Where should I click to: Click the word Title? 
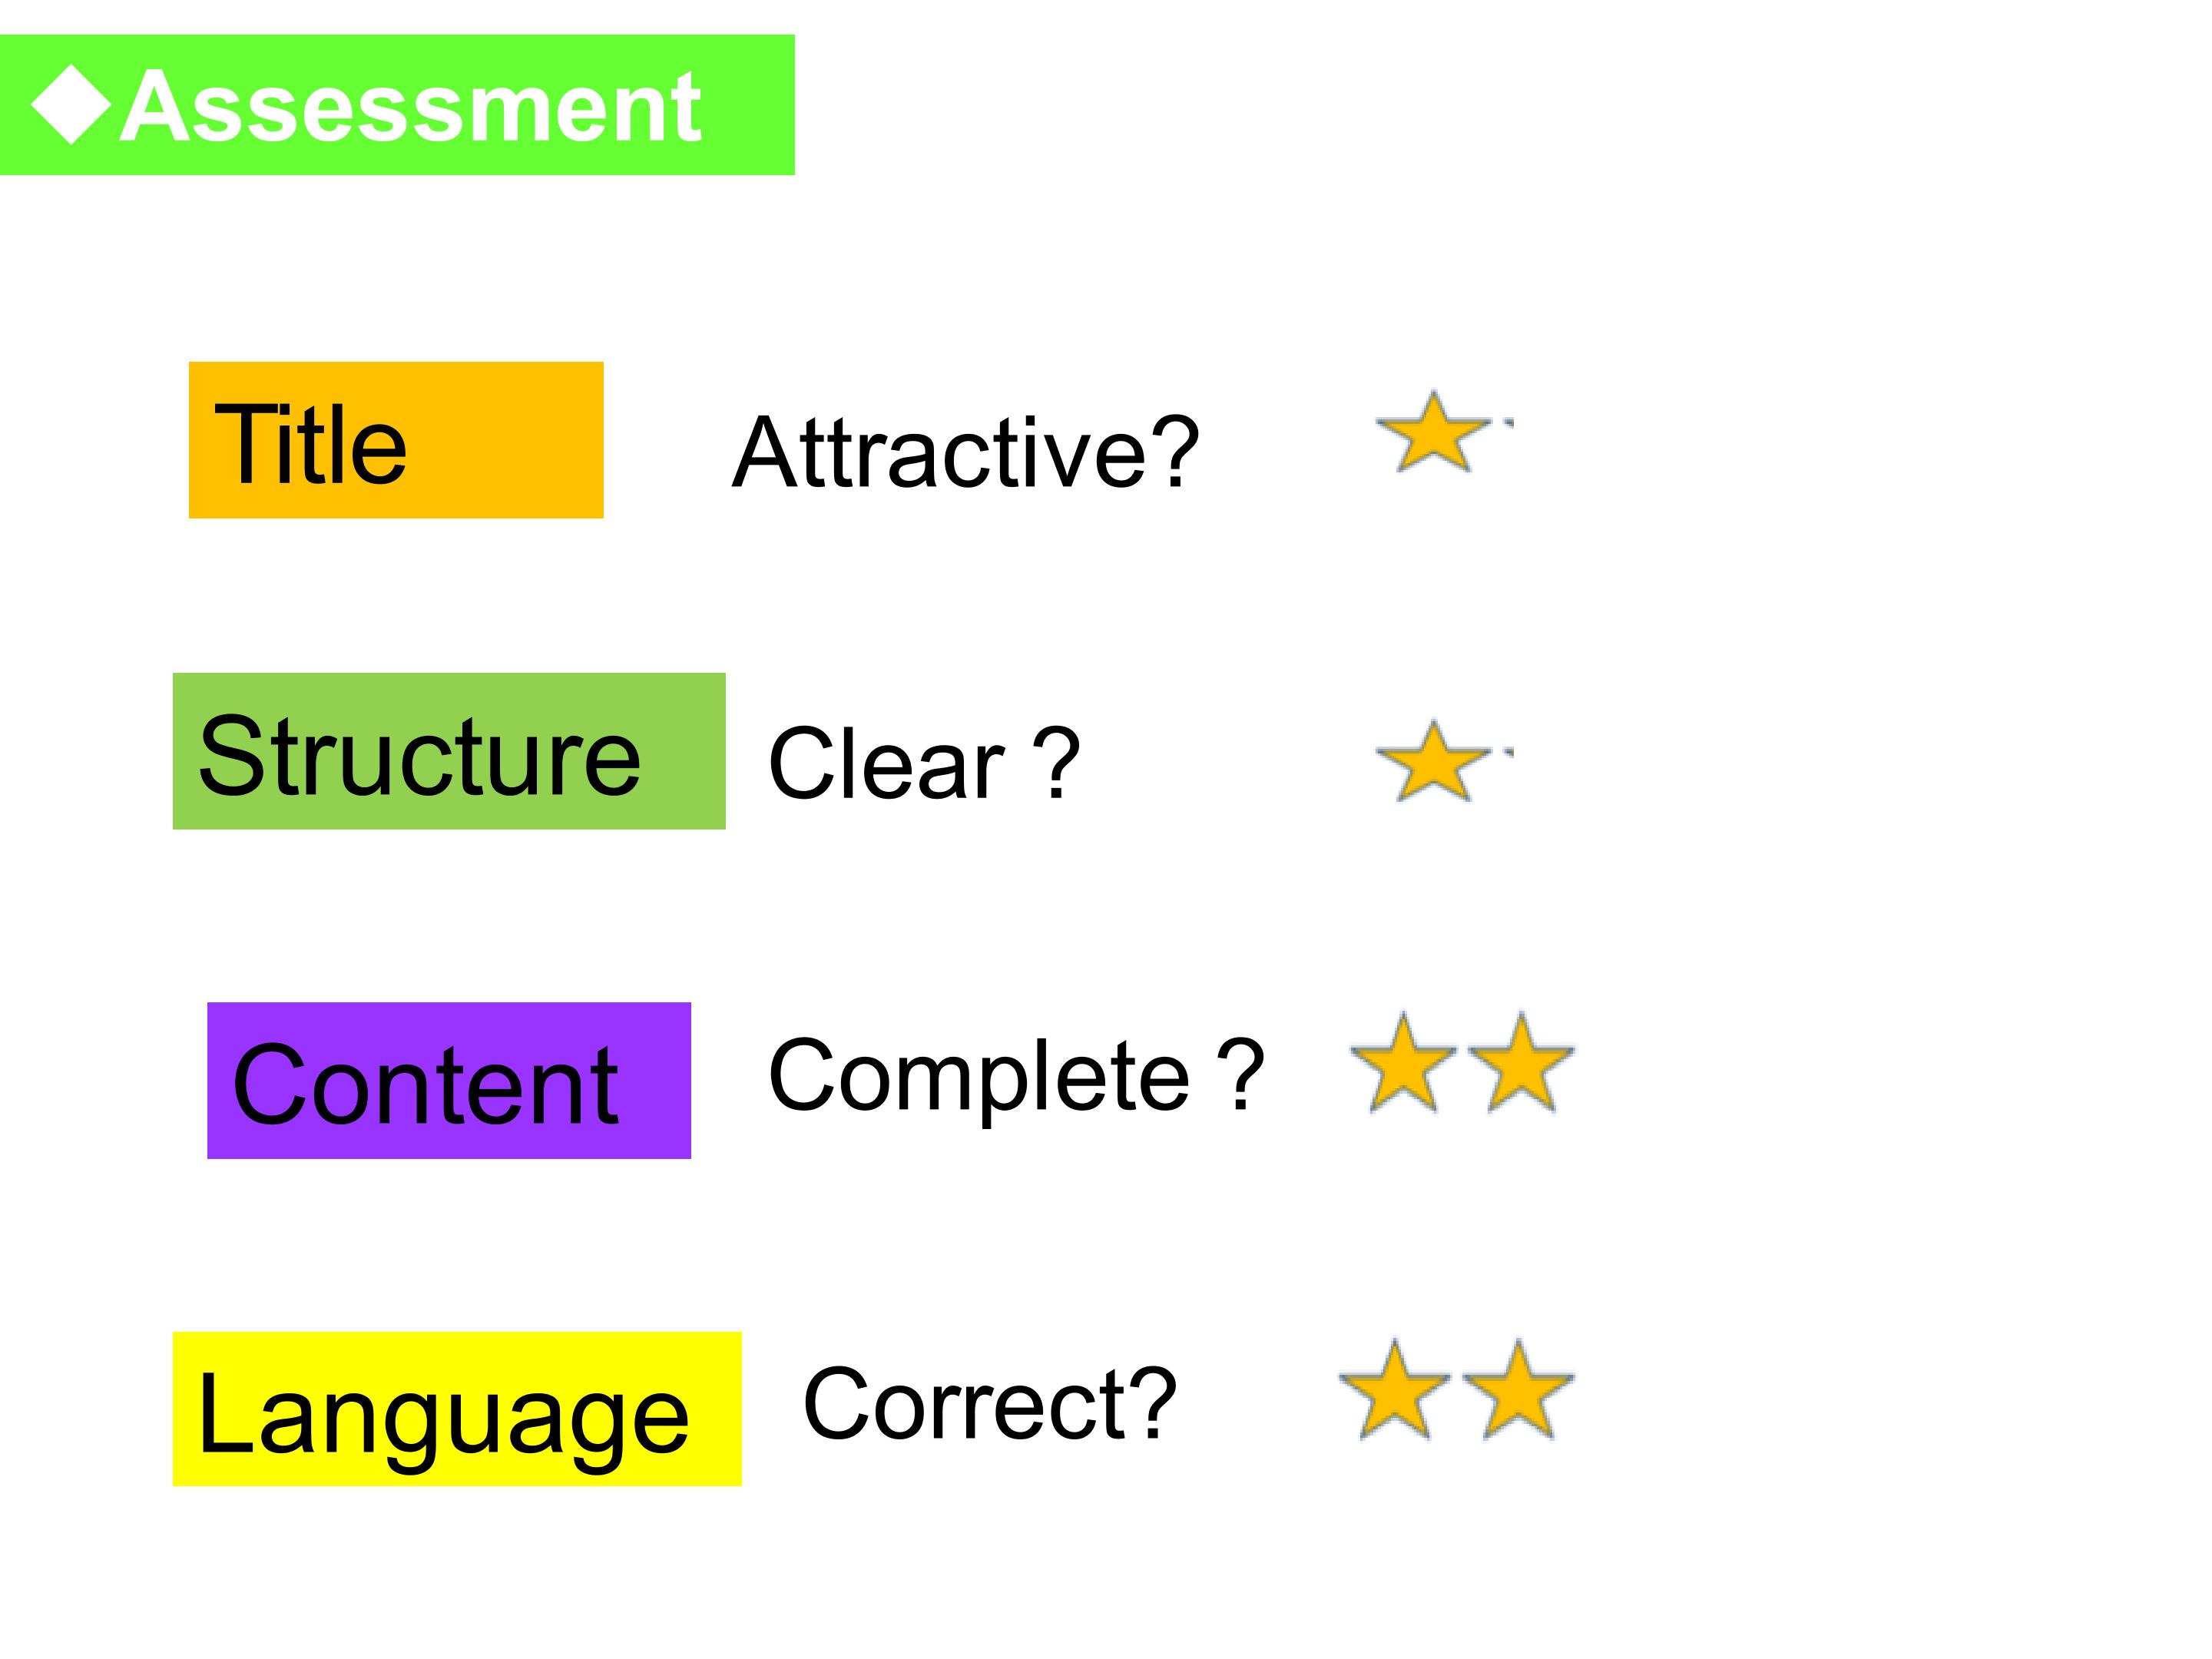[x=311, y=444]
